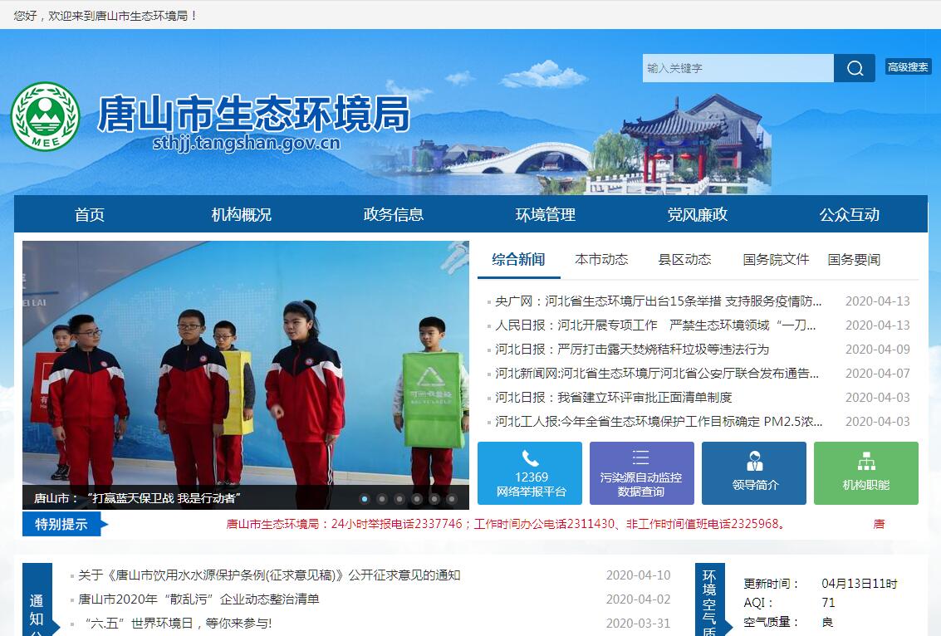Open the 机构职能 organization chart tile
Image resolution: width=941 pixels, height=636 pixels.
865,473
